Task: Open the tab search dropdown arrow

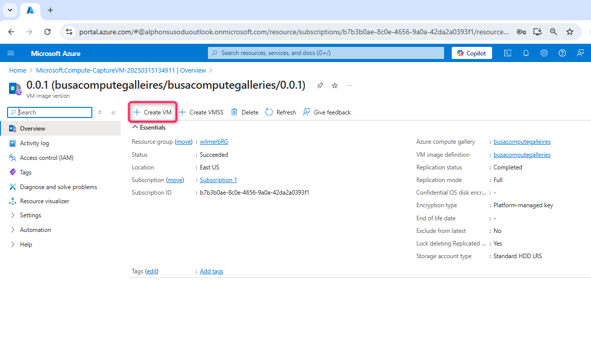Action: 10,10
